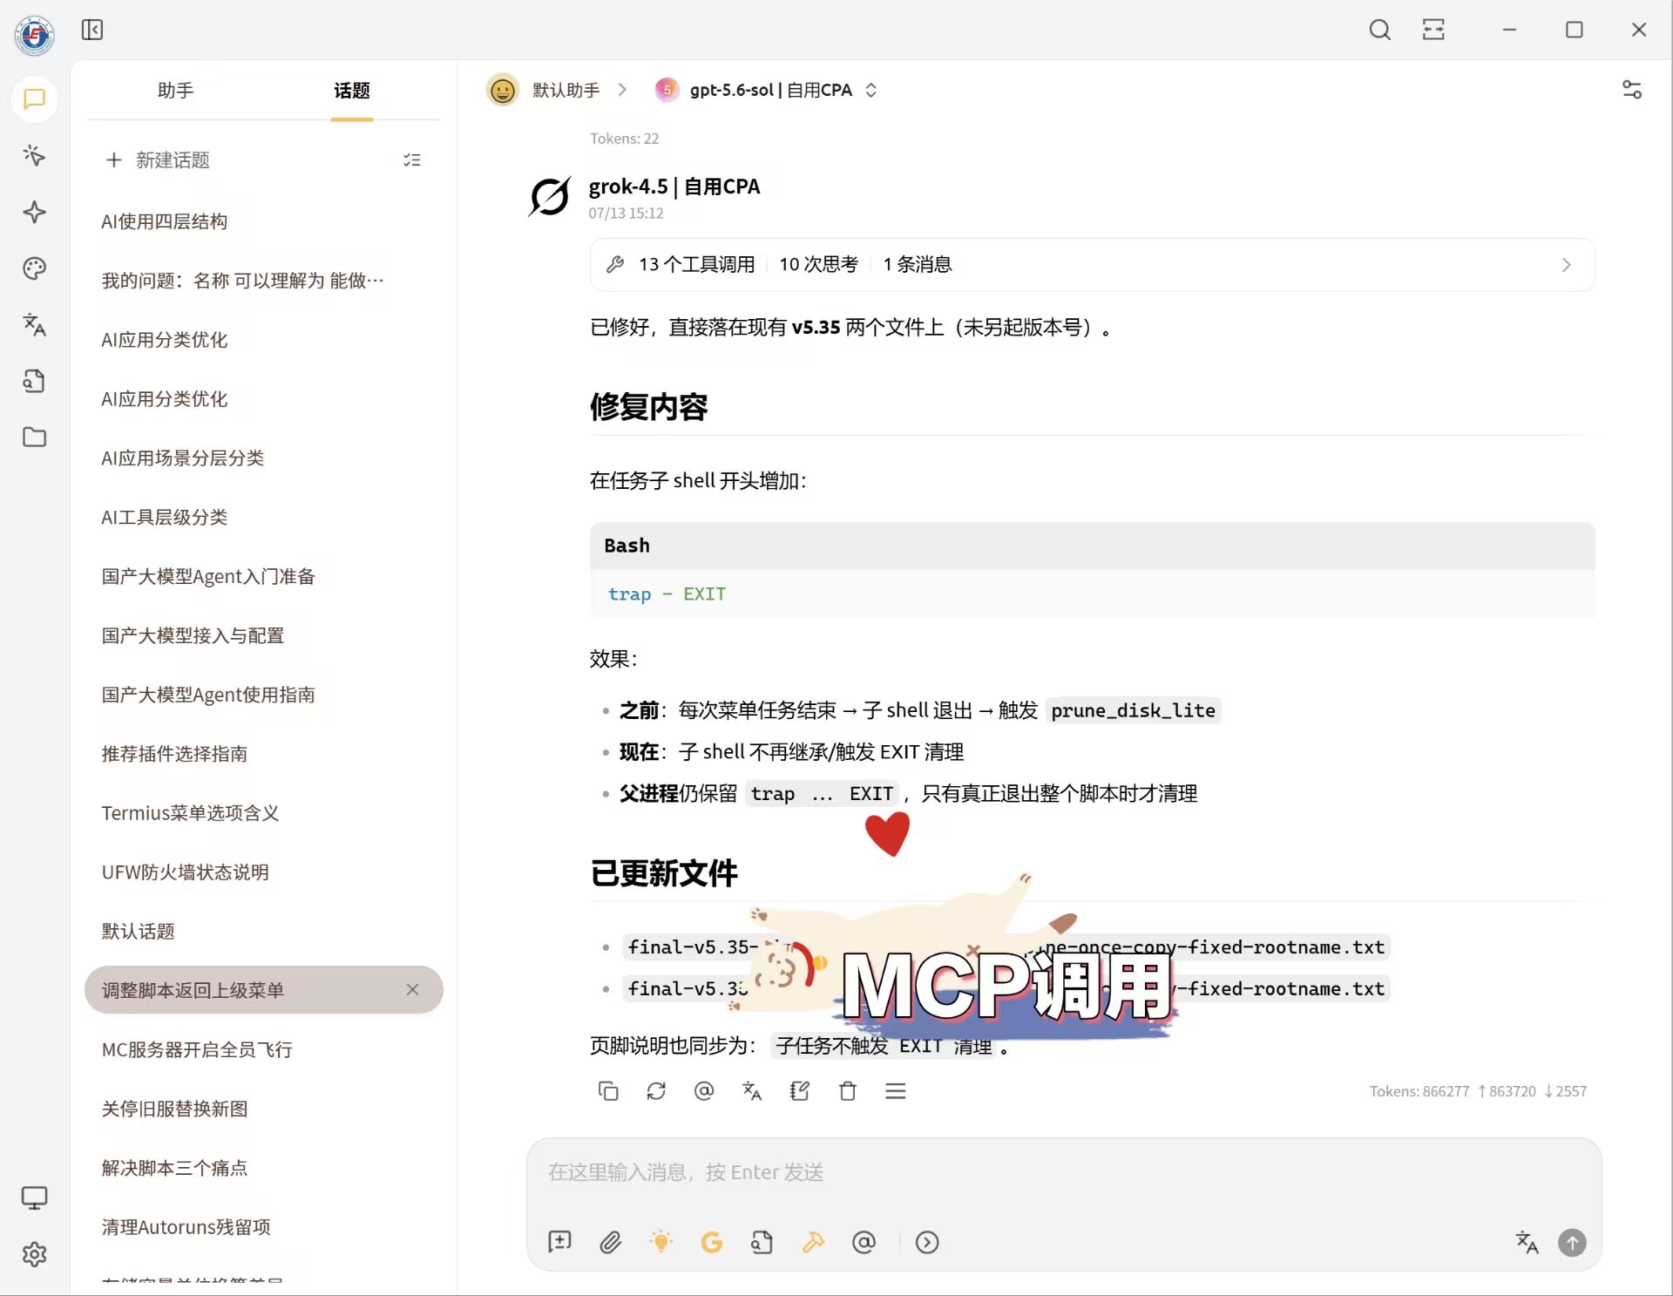Regenerate the message with refresh icon

656,1091
